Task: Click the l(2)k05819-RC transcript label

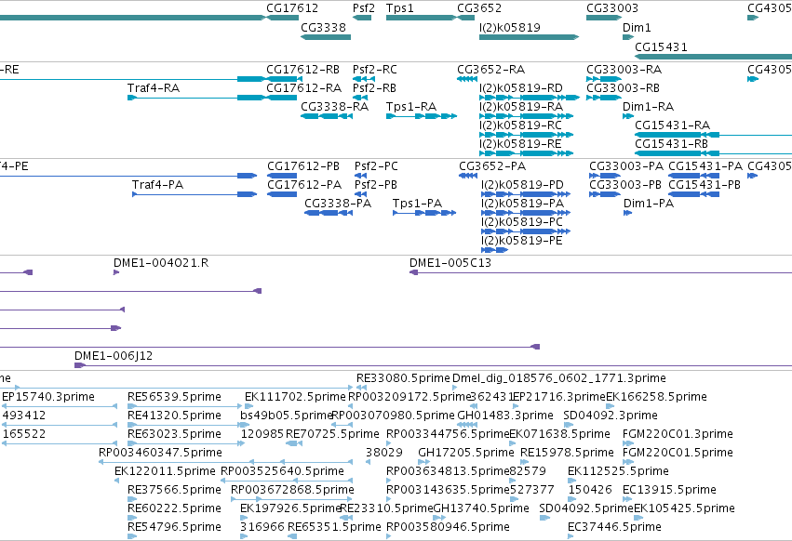Action: click(520, 125)
